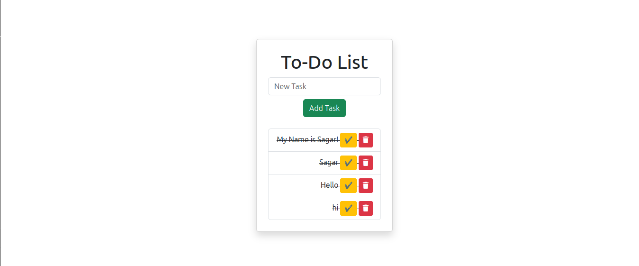Click the "hi" task text
639x266 pixels.
[x=335, y=208]
